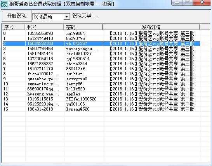The width and height of the screenshot is (212, 166).
Task: Select account 15124749410 row
Action: click(101, 38)
